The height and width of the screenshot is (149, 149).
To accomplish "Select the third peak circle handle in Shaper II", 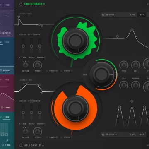I will tap(144, 107).
